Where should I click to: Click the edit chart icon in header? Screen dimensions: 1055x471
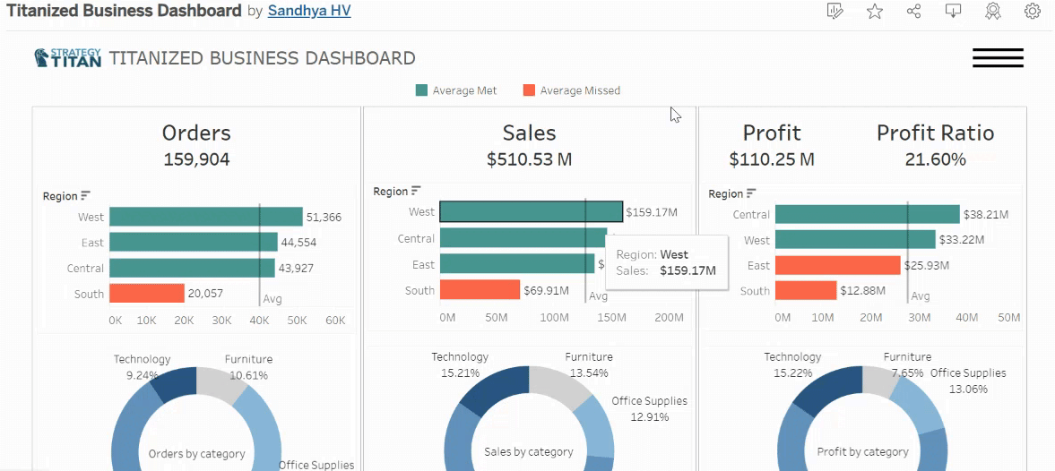tap(834, 12)
